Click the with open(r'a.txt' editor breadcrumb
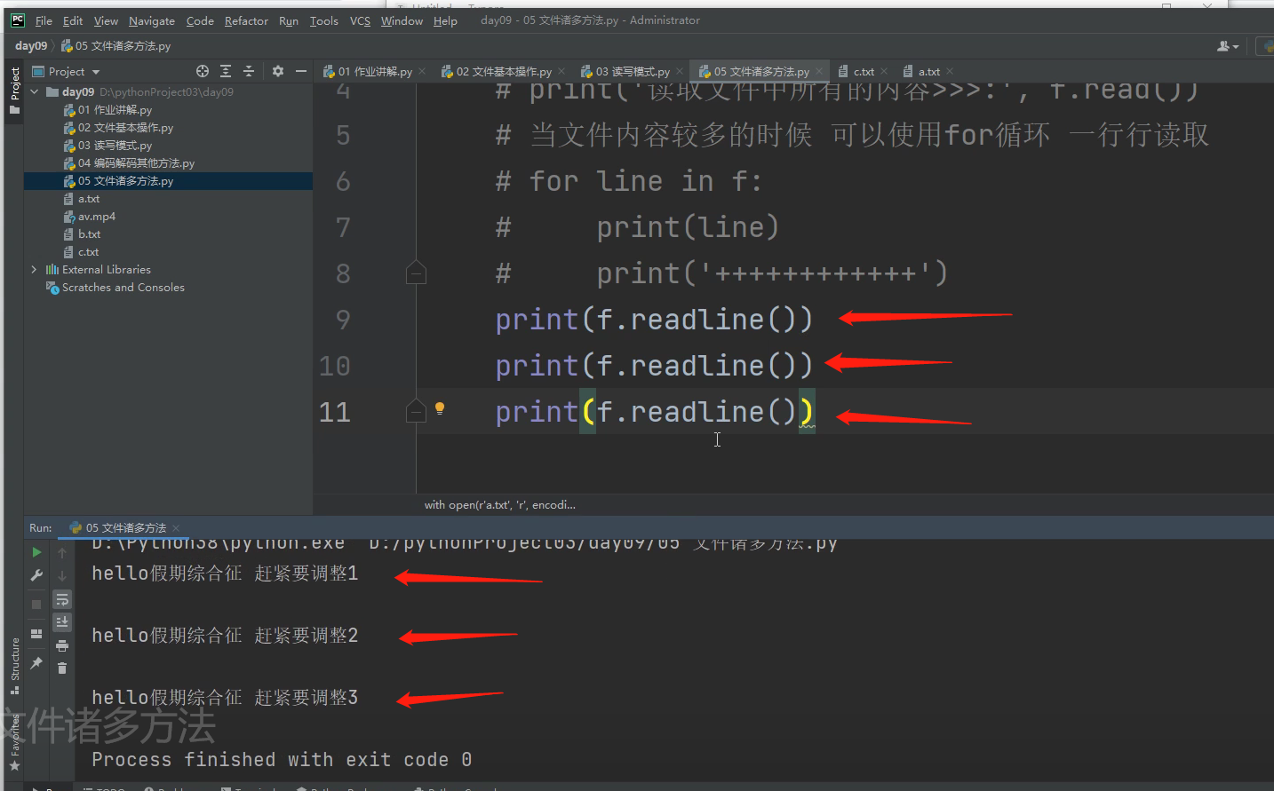The width and height of the screenshot is (1274, 791). pos(499,505)
